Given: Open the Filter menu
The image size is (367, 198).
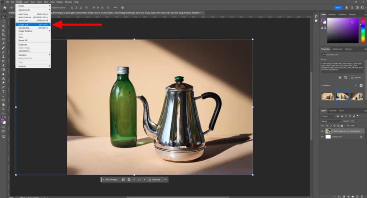Looking at the screenshot, I should click(x=46, y=2).
